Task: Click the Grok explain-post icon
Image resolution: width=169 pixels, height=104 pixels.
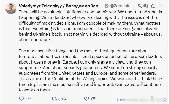Action: [x=153, y=6]
